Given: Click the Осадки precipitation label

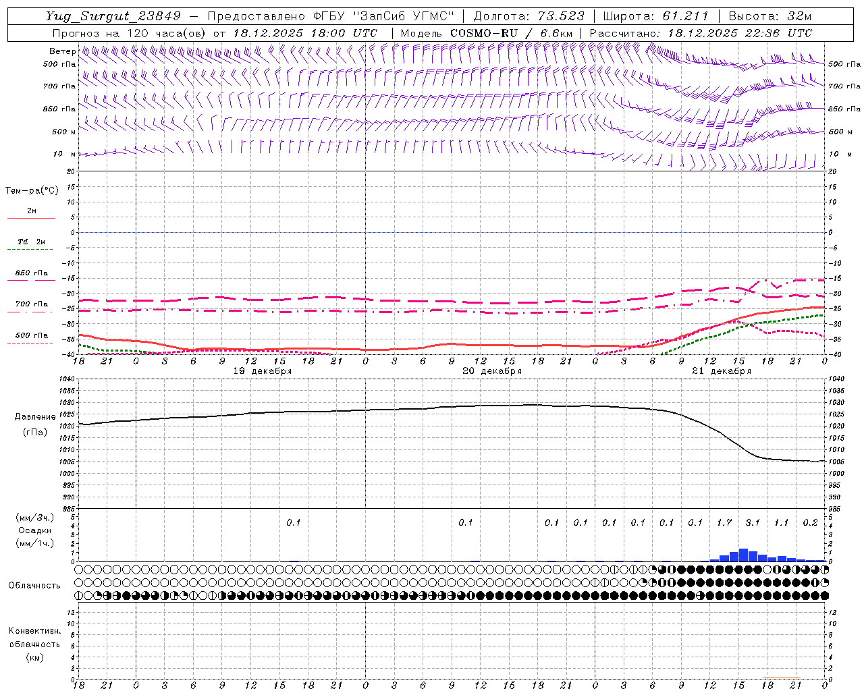Looking at the screenshot, I should point(35,530).
